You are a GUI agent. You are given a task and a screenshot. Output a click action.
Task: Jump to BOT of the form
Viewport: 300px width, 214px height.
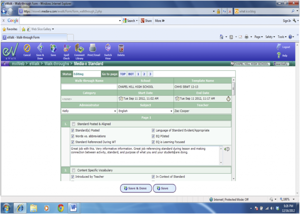coord(131,74)
